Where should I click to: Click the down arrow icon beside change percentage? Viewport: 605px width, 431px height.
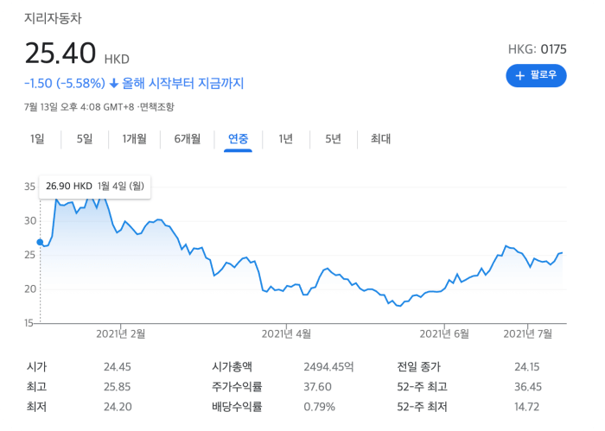[114, 83]
